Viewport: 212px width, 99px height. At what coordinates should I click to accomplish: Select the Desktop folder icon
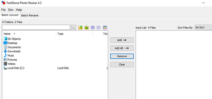point(5,43)
